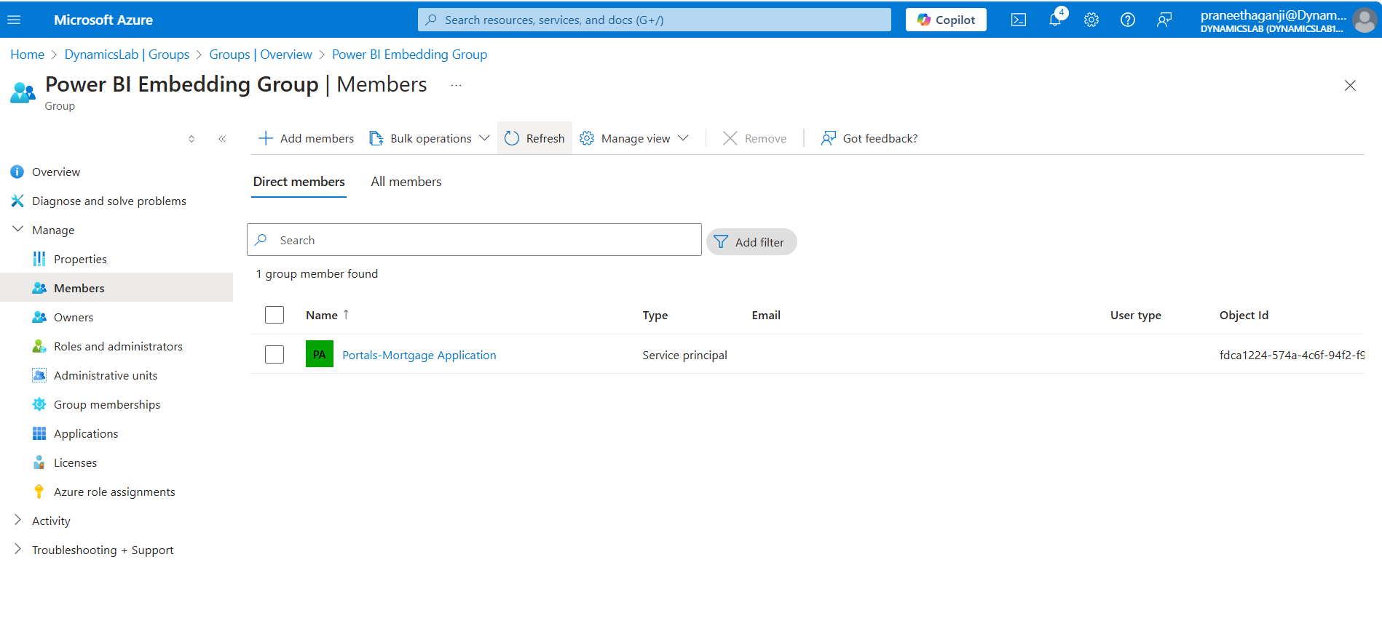Click the Add members plus icon
Viewport: 1382px width, 634px height.
click(266, 138)
